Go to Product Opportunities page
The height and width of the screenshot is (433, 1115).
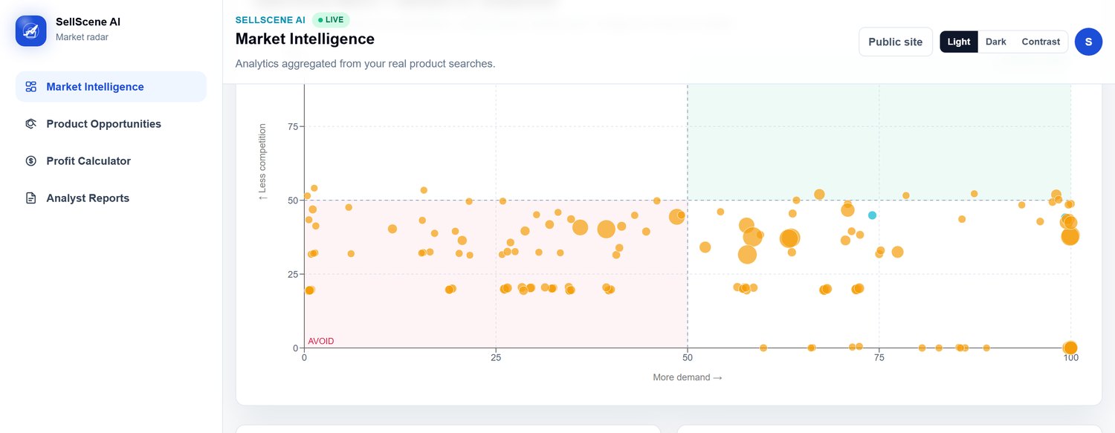[111, 124]
